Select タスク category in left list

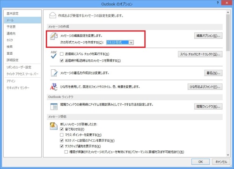(x=22, y=40)
